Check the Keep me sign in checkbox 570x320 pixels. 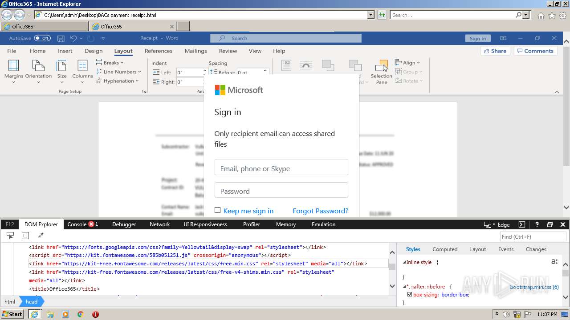[217, 210]
